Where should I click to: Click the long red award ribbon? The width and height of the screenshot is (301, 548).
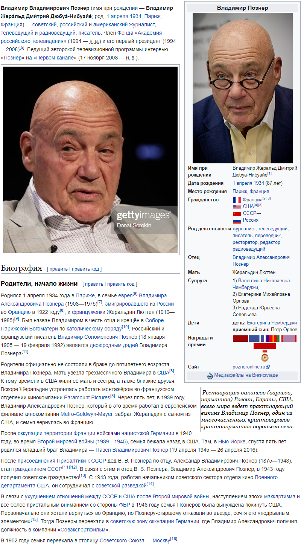point(265,346)
